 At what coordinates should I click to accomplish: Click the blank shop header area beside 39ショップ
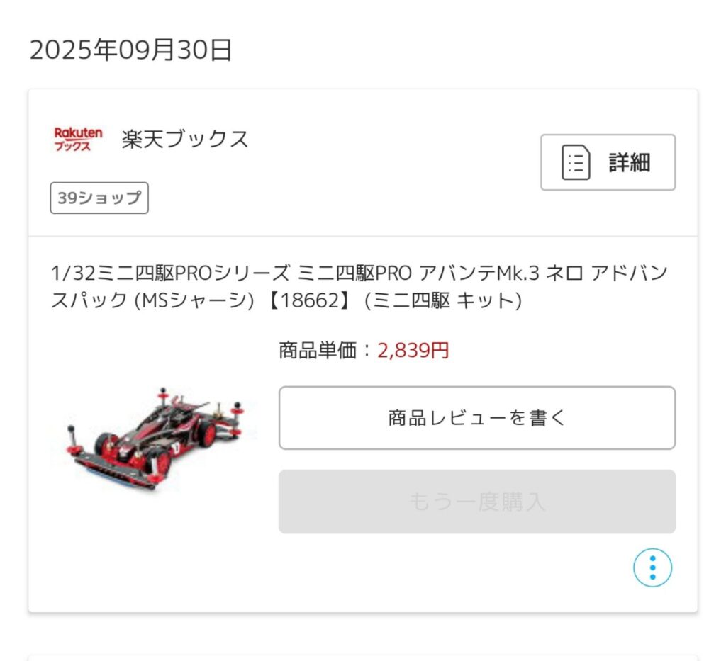342,198
